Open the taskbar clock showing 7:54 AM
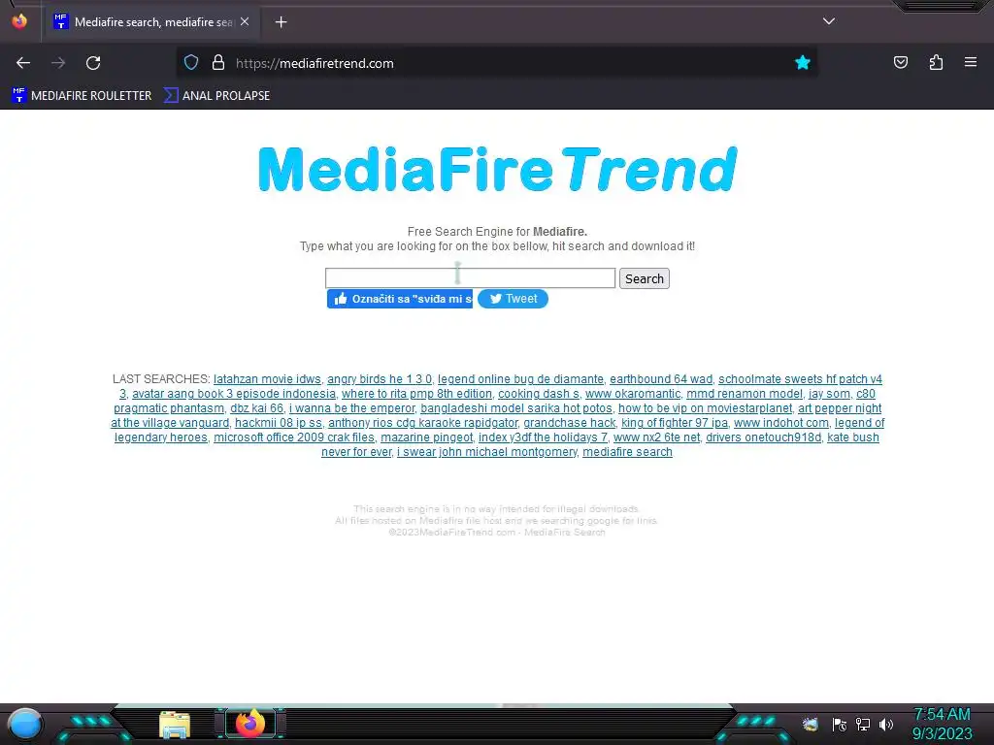 [x=942, y=724]
